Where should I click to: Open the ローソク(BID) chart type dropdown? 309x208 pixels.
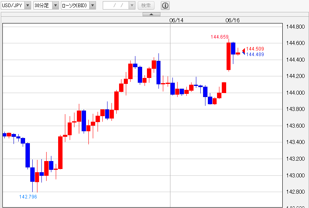click(x=78, y=6)
